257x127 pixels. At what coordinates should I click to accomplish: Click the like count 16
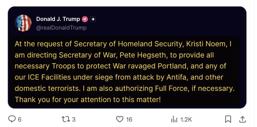(129, 119)
